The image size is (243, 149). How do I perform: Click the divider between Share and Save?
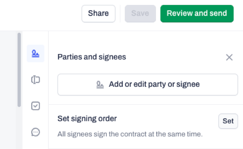pos(120,14)
